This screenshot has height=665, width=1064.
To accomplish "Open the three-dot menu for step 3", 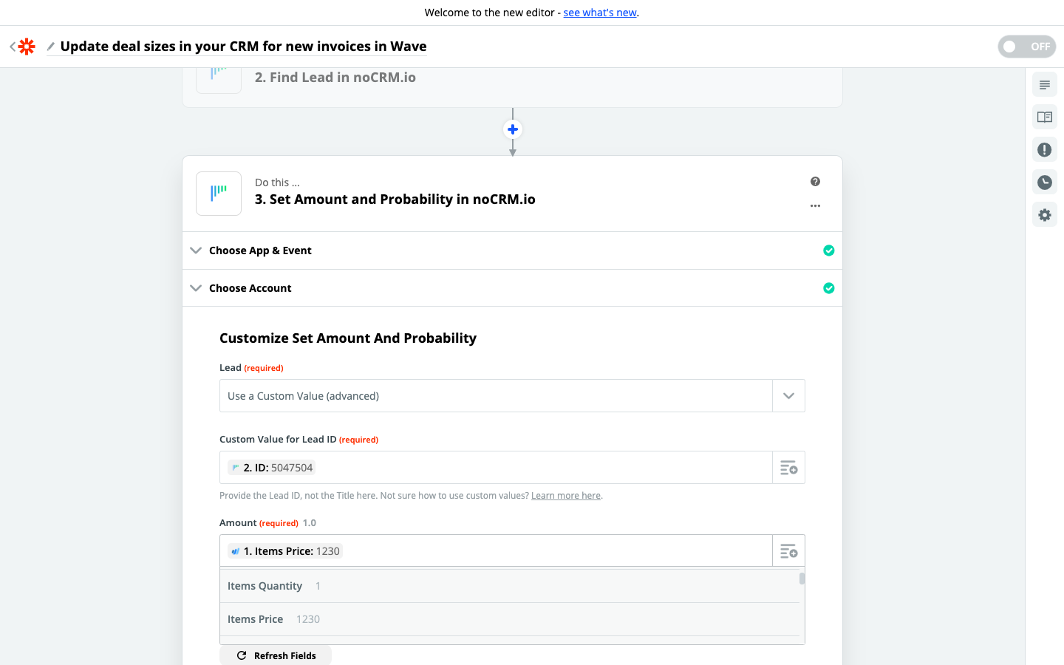I will click(815, 206).
